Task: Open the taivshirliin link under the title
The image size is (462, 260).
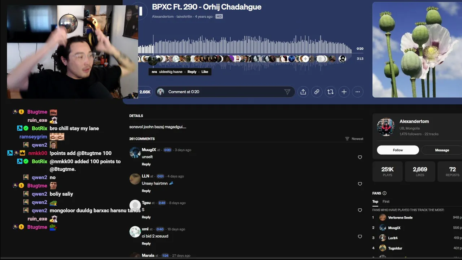Action: (x=185, y=17)
